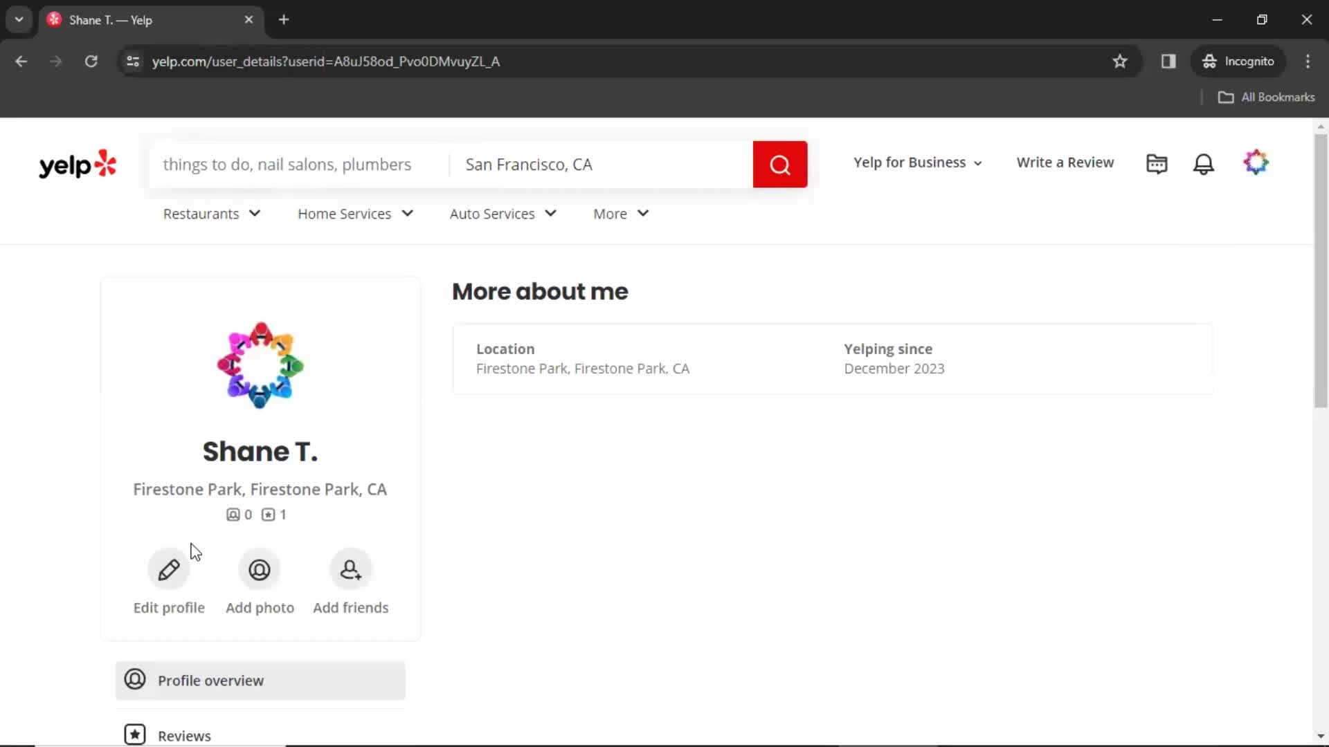The image size is (1329, 747).
Task: Expand the Home Services menu
Action: [x=355, y=214]
